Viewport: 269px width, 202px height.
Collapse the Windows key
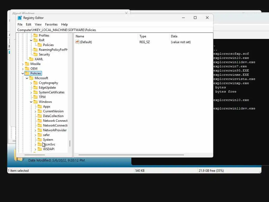31,102
